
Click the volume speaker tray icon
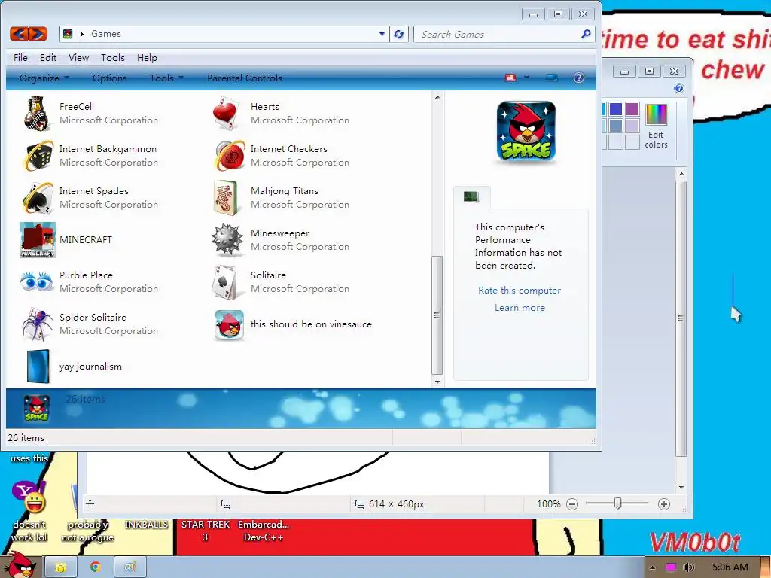[x=688, y=567]
